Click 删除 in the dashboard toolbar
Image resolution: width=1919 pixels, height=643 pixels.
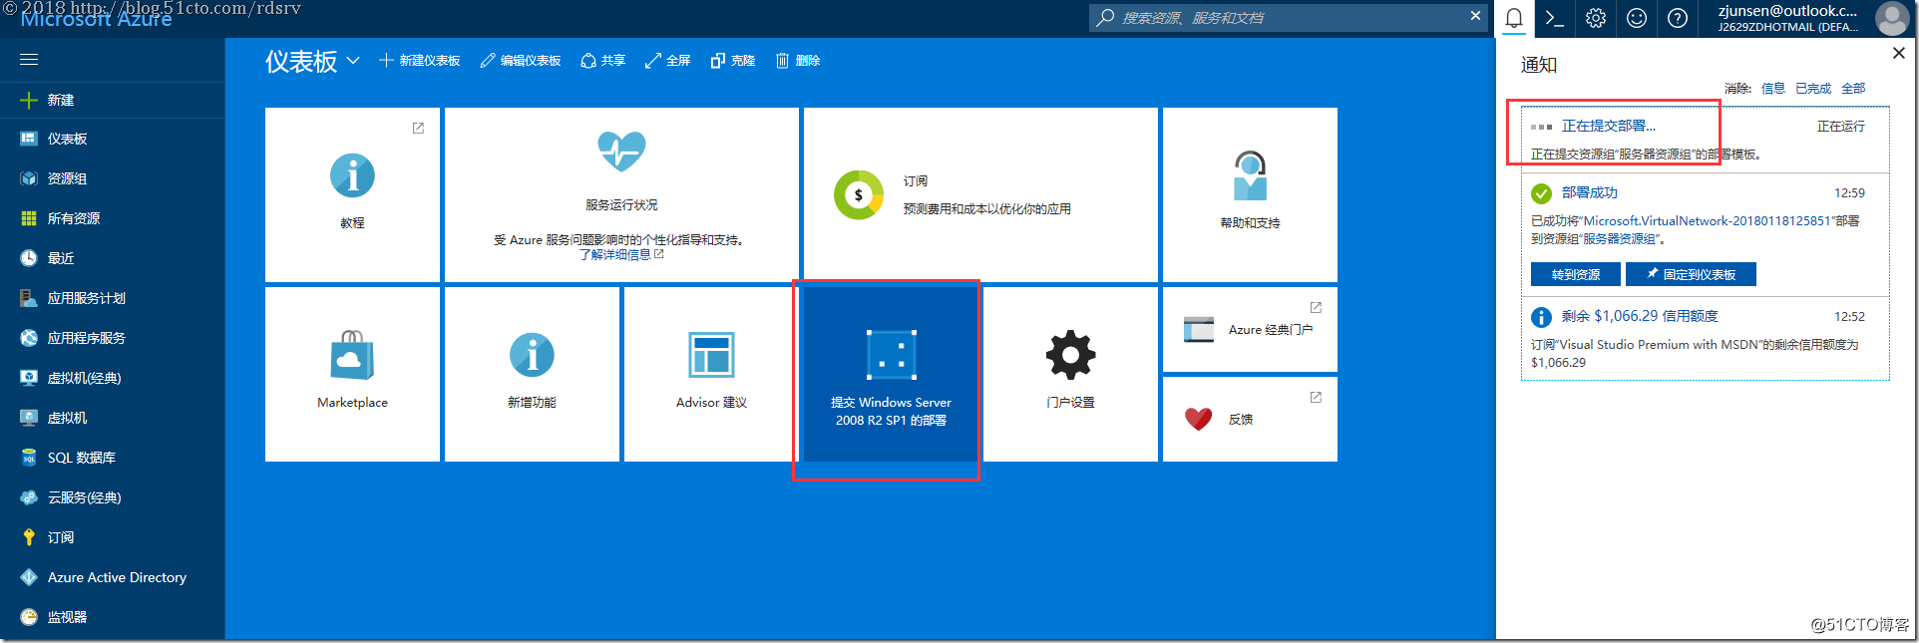[798, 61]
